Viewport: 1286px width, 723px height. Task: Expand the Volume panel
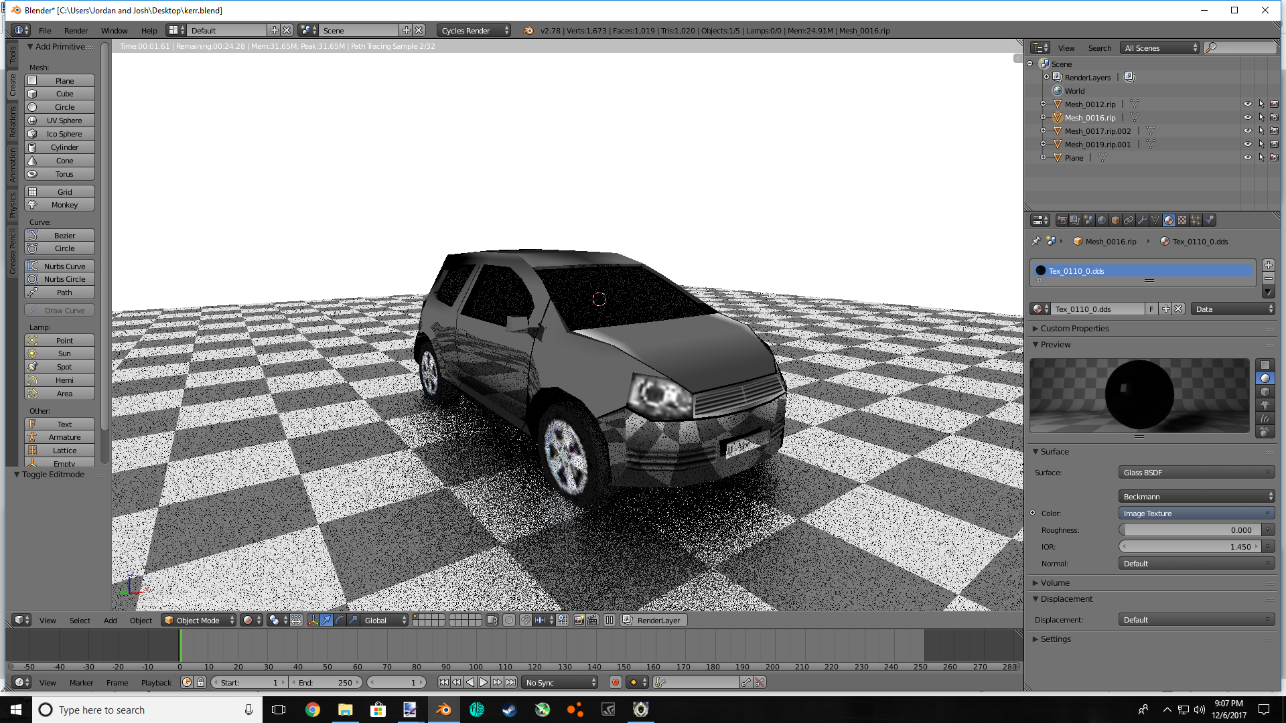(x=1055, y=583)
